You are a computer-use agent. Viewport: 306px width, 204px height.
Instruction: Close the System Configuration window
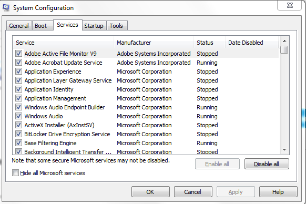click(290, 5)
